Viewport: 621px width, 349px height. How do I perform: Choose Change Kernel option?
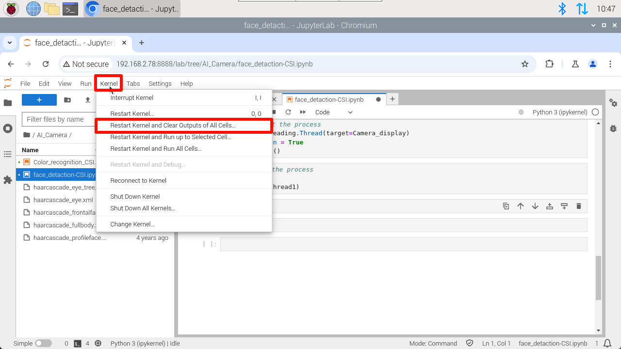[183, 224]
